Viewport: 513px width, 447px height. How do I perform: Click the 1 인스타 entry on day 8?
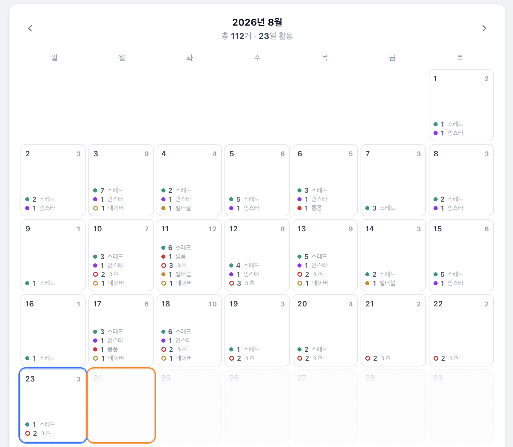[x=449, y=208]
